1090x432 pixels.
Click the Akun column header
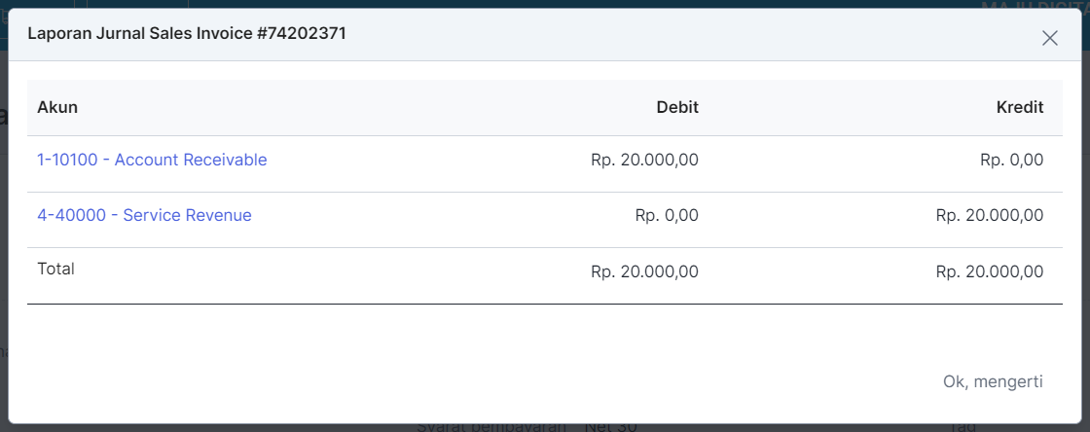pyautogui.click(x=57, y=107)
